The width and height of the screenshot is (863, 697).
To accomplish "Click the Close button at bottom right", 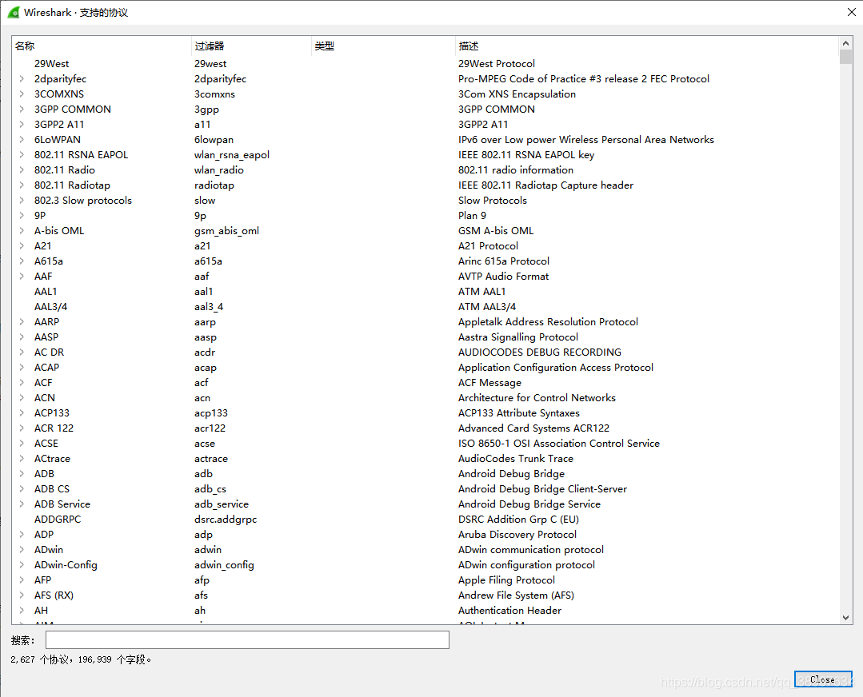I will [x=823, y=679].
